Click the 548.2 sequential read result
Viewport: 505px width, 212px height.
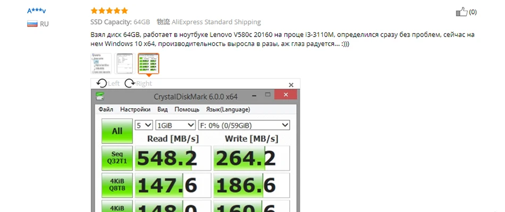(x=173, y=158)
